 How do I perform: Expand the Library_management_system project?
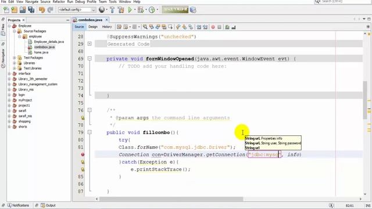[x=9, y=84]
